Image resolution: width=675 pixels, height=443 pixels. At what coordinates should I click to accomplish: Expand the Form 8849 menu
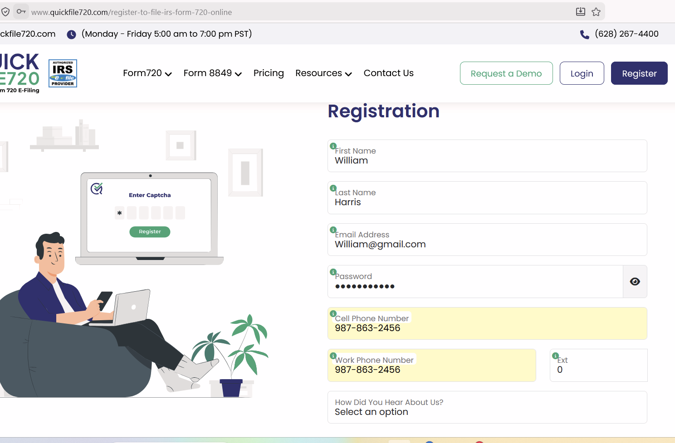(213, 73)
